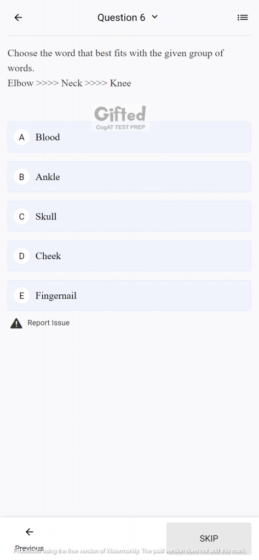Click the warning triangle icon
The image size is (259, 560).
16,323
